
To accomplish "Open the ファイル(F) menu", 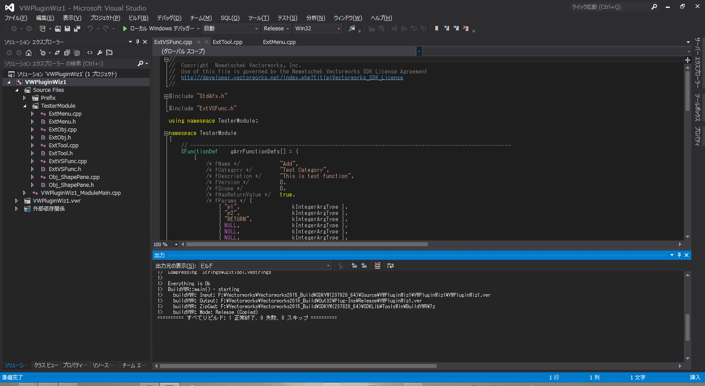I will [x=16, y=18].
